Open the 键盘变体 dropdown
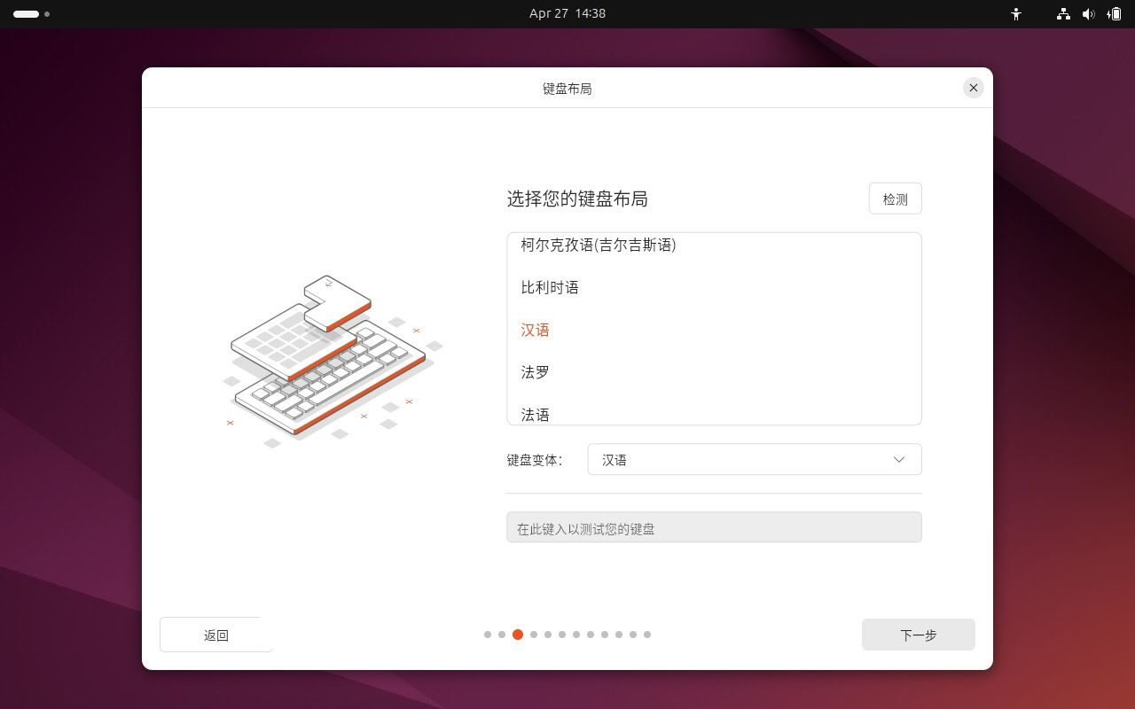 (754, 459)
